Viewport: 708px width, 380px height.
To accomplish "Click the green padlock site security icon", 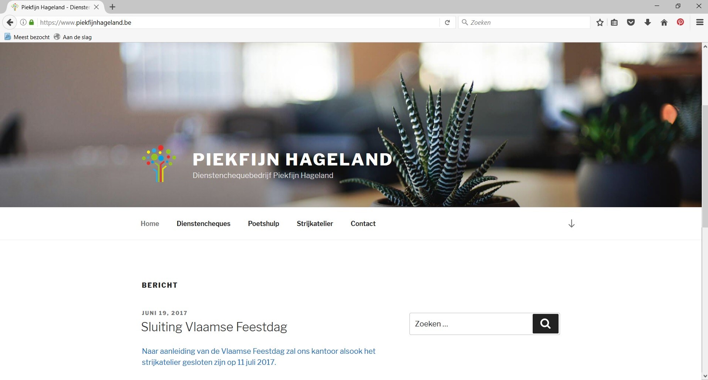I will point(31,23).
